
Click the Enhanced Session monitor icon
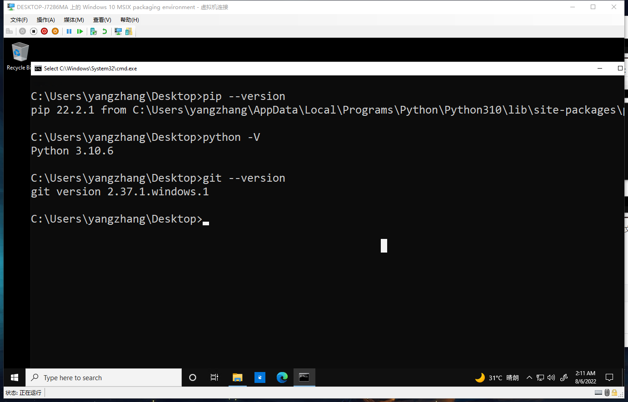[118, 31]
